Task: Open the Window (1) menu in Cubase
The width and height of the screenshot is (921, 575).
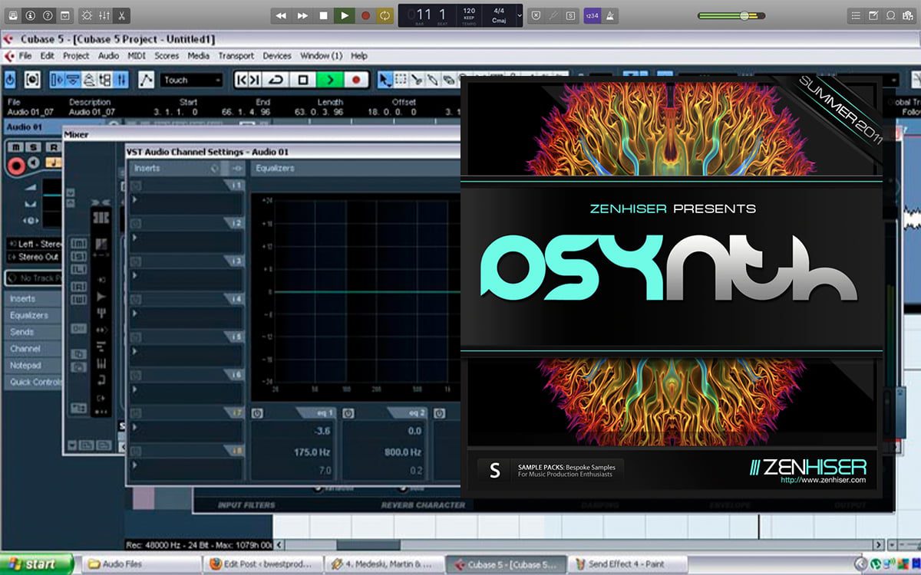Action: 321,56
